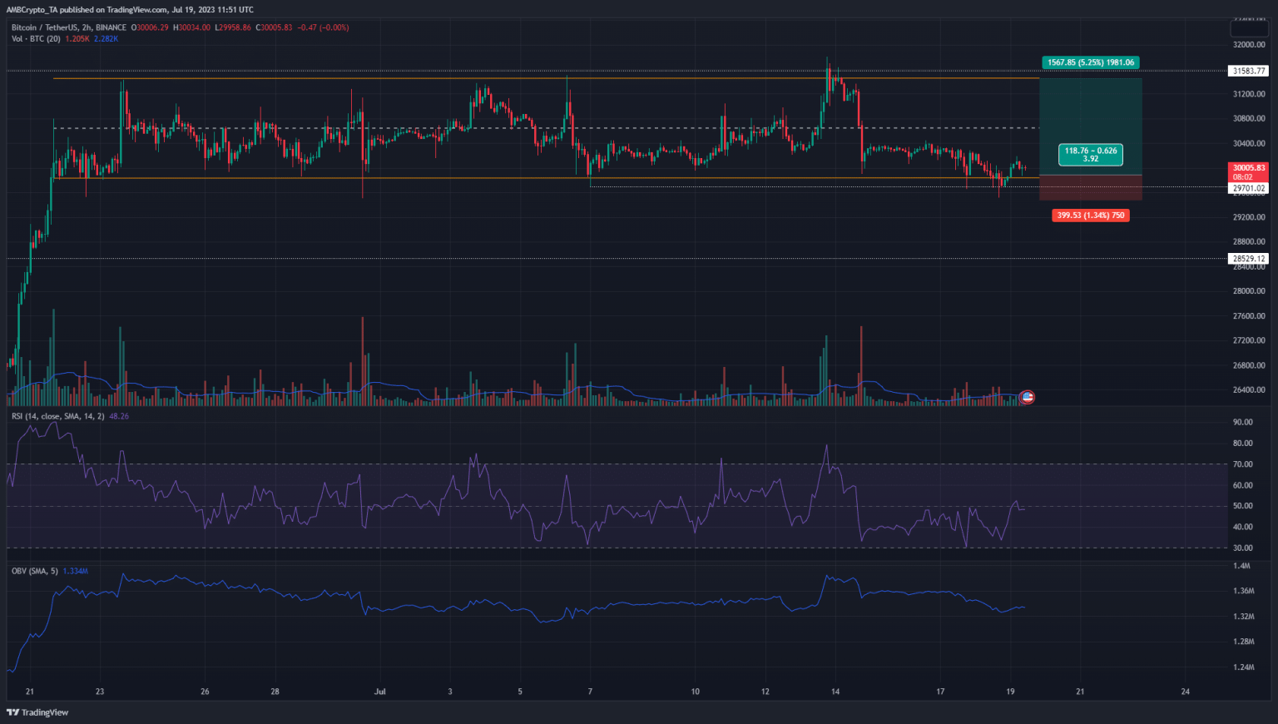Image resolution: width=1278 pixels, height=724 pixels.
Task: Select the circular publisher avatar icon on chart
Action: tap(1027, 397)
